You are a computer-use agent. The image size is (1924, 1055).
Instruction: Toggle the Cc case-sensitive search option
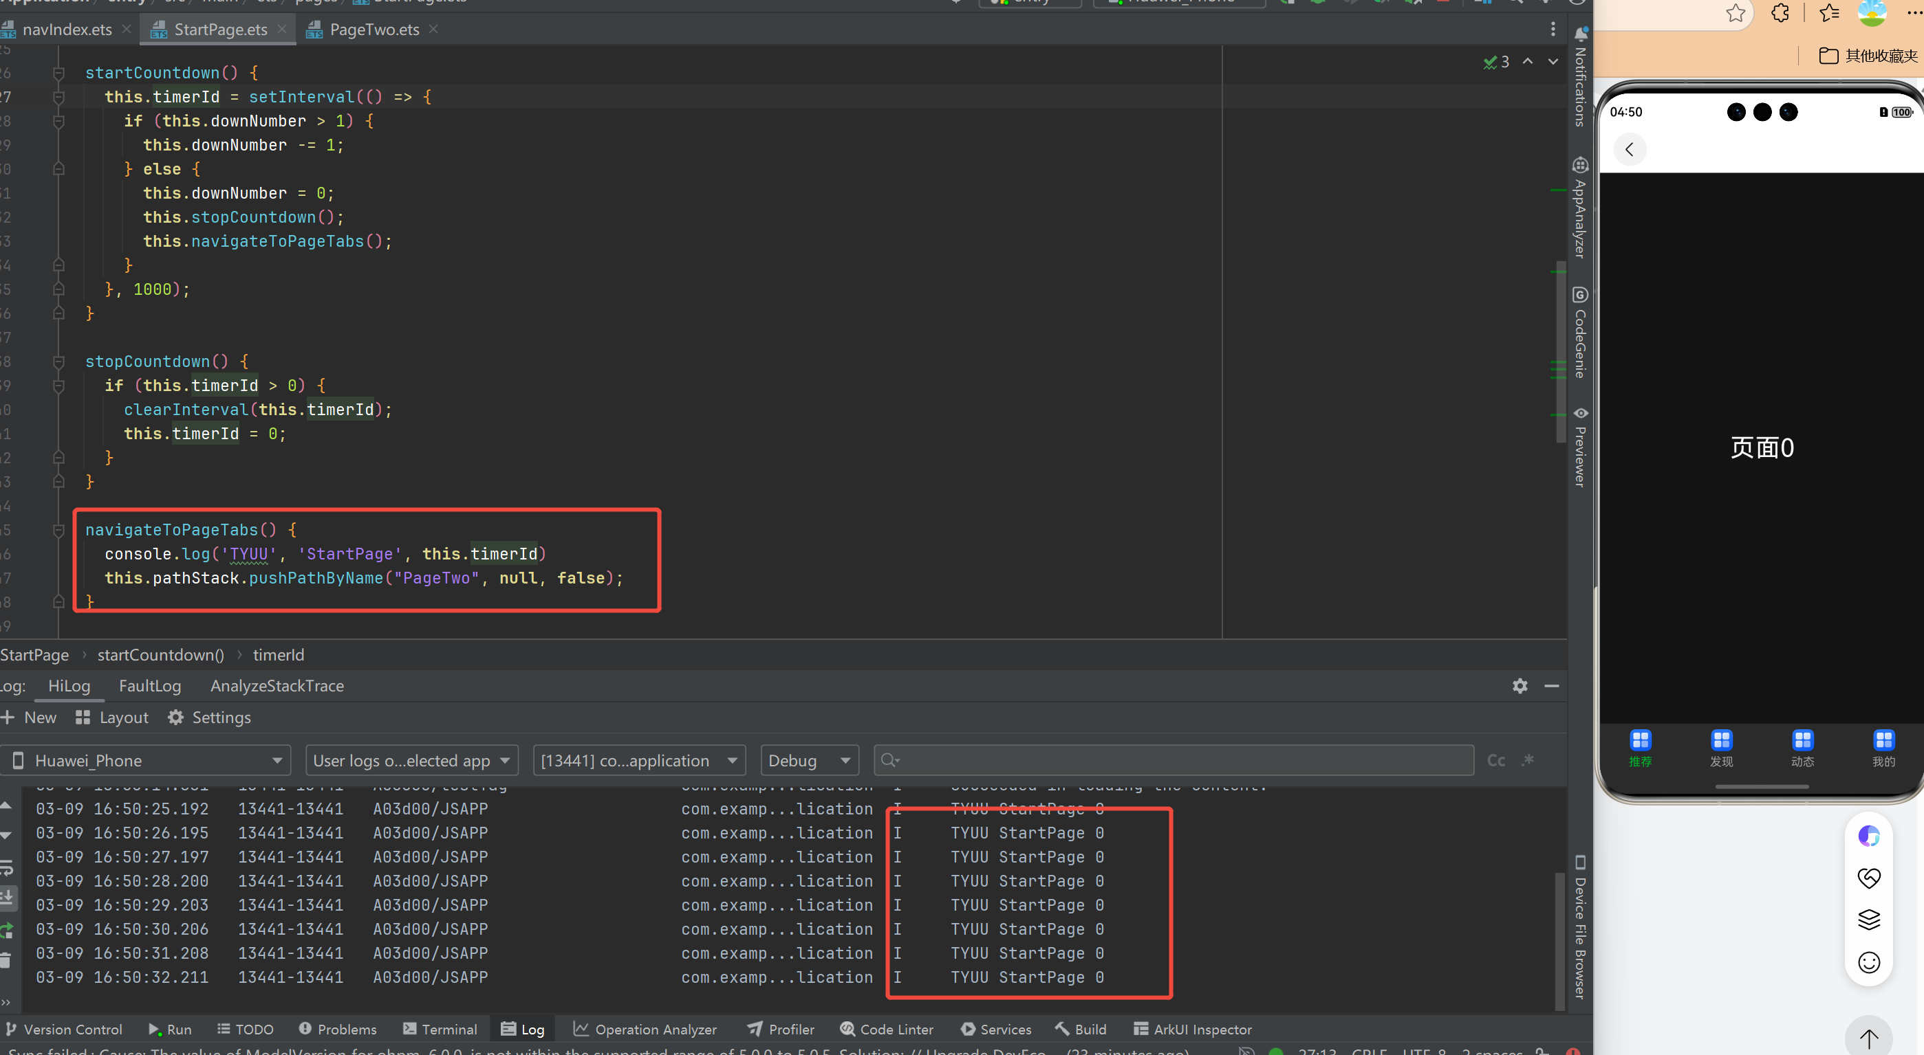1496,760
